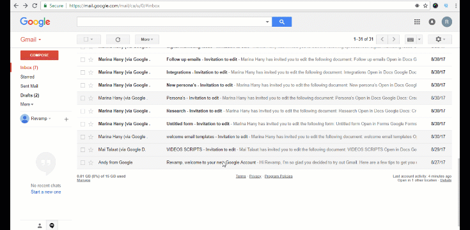Go to newer messages arrow
470x230 pixels.
(x=382, y=39)
